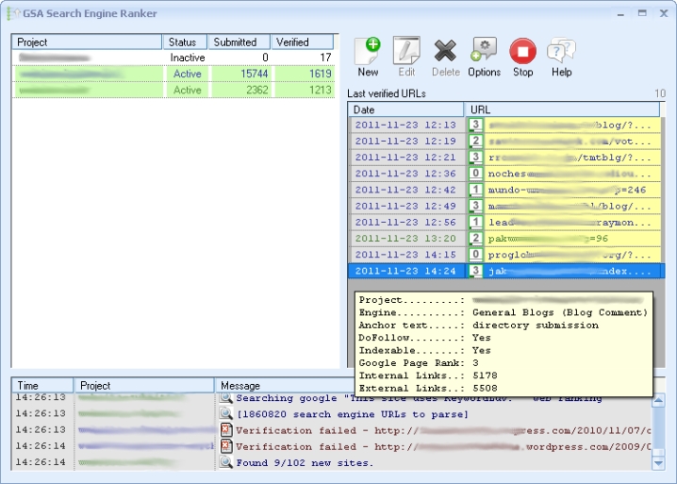Click the first 'Verification failed' log entry icon
The height and width of the screenshot is (484, 677).
226,430
